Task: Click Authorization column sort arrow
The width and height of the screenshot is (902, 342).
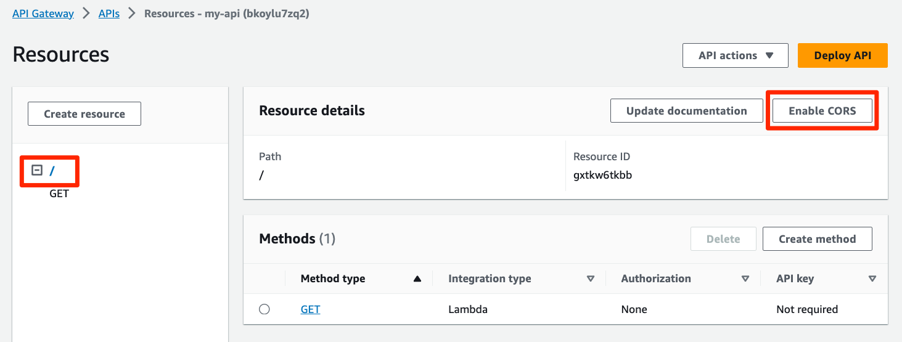Action: click(x=745, y=279)
